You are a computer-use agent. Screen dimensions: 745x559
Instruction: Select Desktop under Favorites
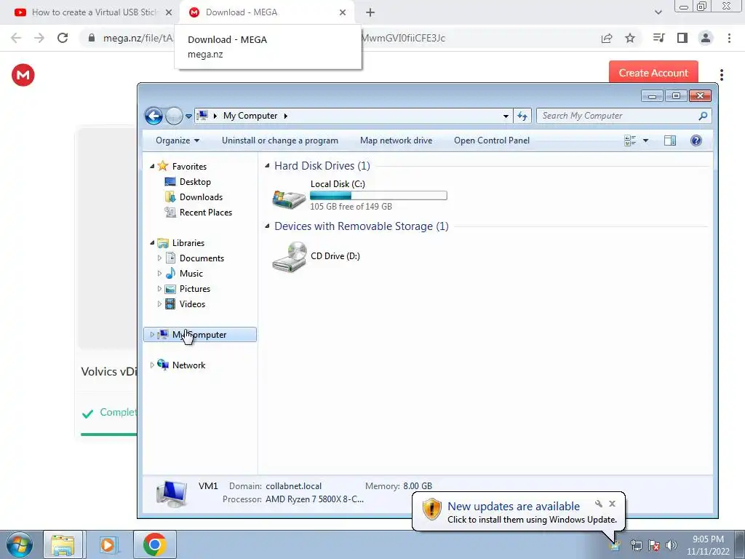click(195, 181)
